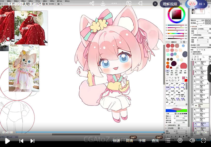
Task: Expand the side panel arrow at right edge
Action: point(209,73)
